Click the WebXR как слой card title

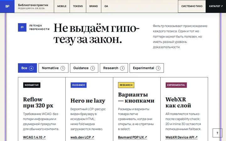tap(178, 102)
